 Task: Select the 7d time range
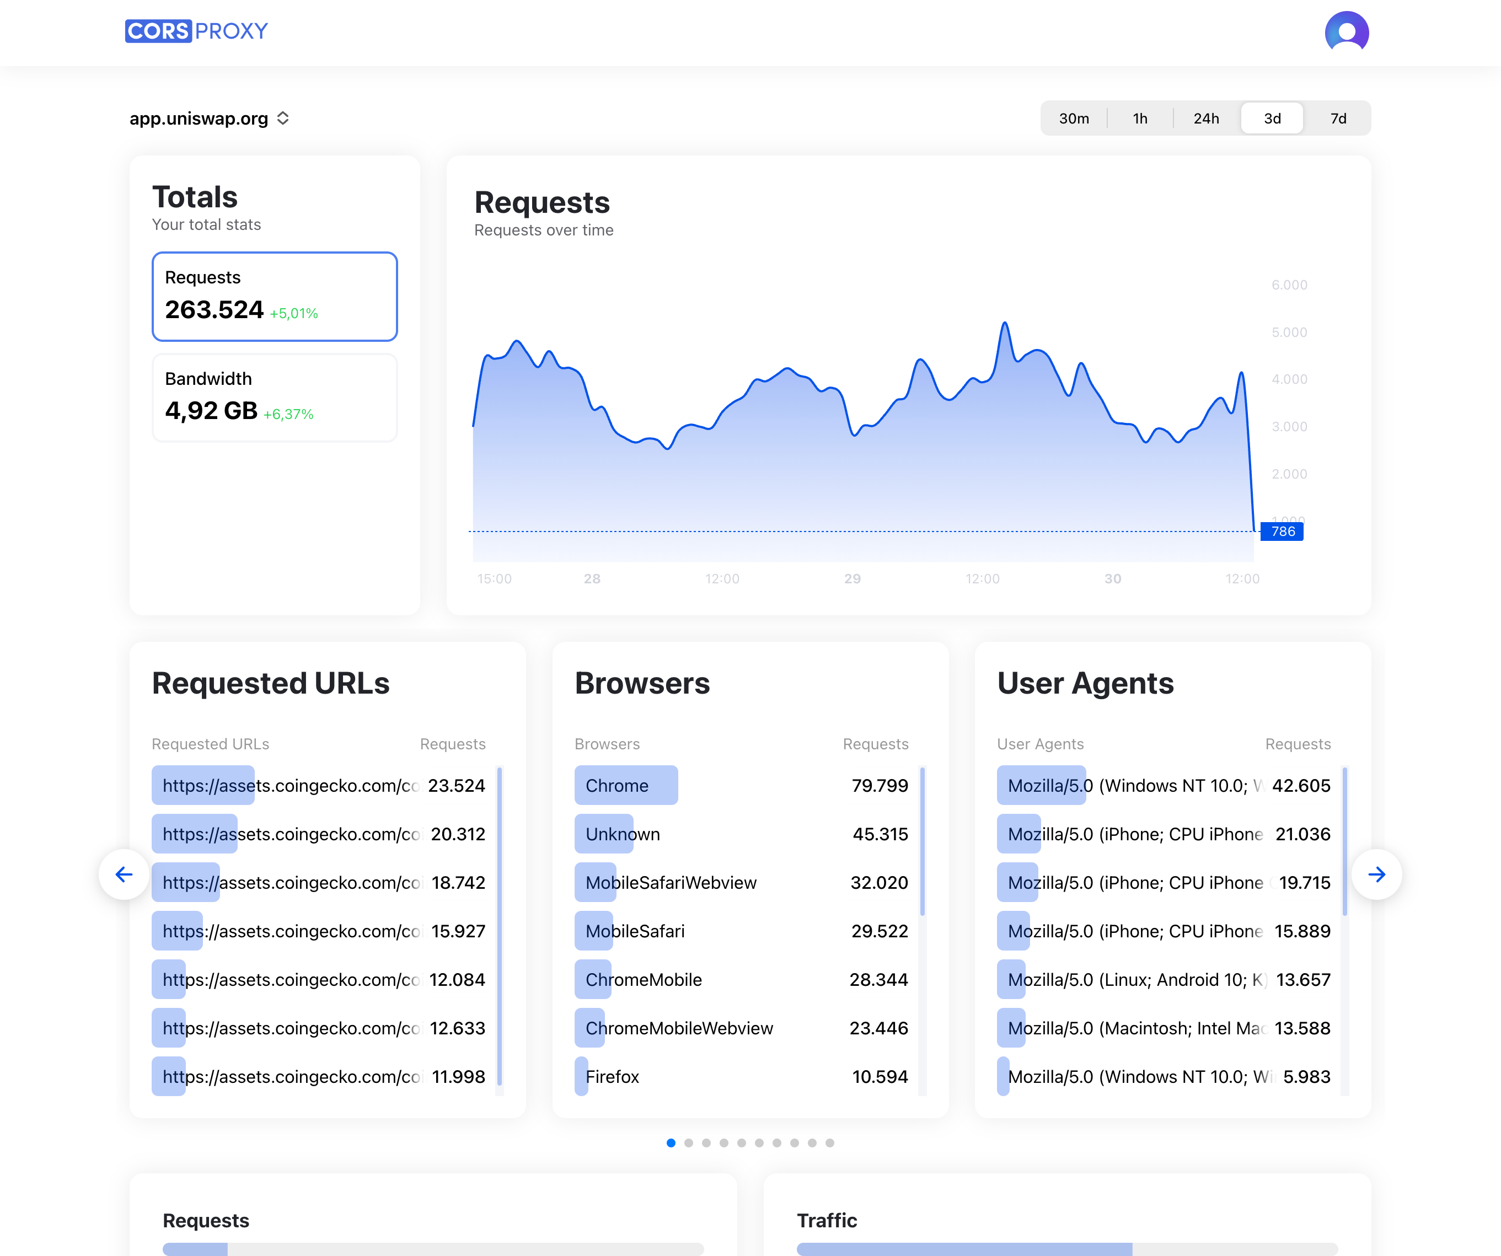click(1338, 119)
